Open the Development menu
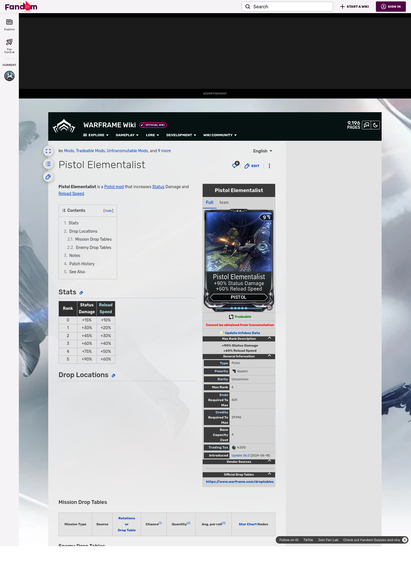This screenshot has width=411, height=571. pyautogui.click(x=181, y=135)
